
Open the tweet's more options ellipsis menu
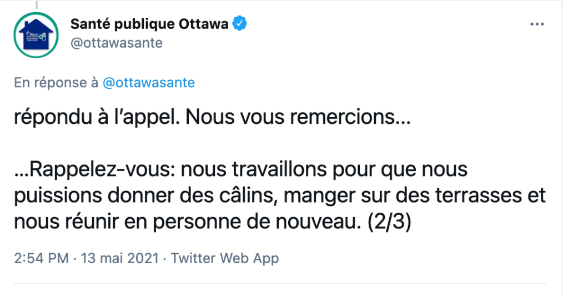point(536,25)
